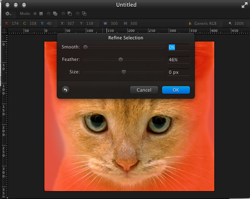Choose the add to selection mode

point(55,14)
